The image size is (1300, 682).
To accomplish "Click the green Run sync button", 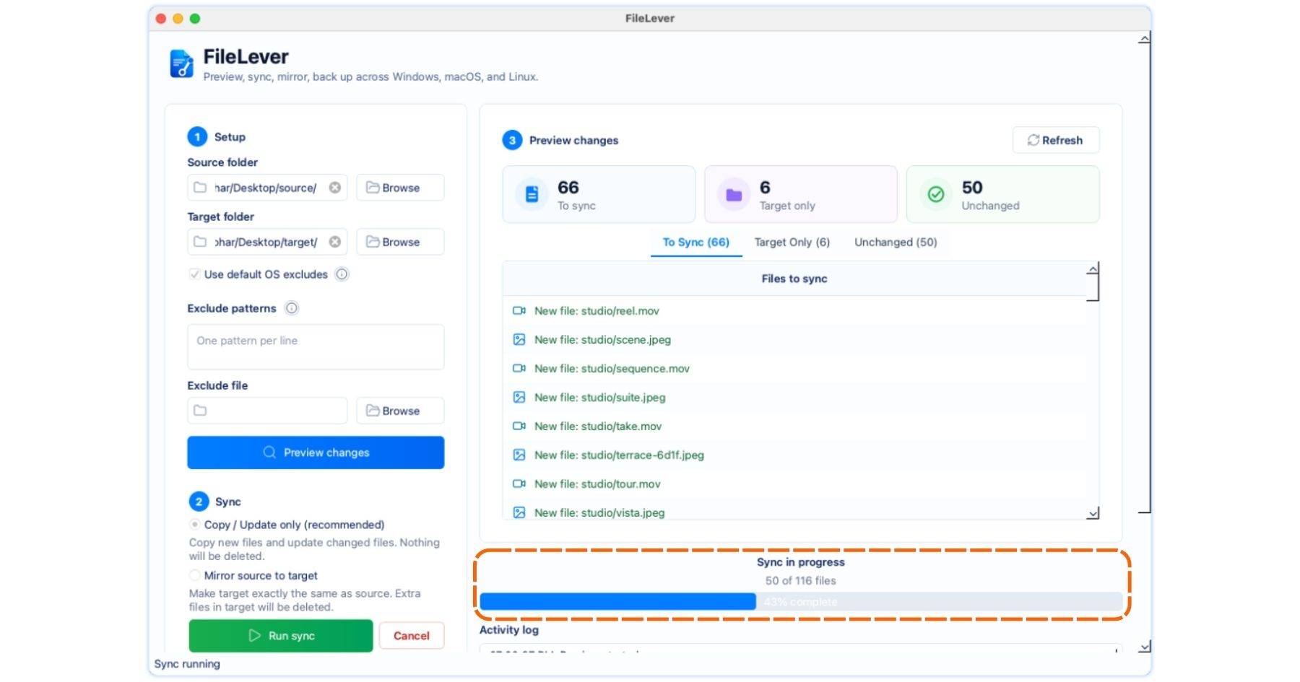I will point(281,636).
